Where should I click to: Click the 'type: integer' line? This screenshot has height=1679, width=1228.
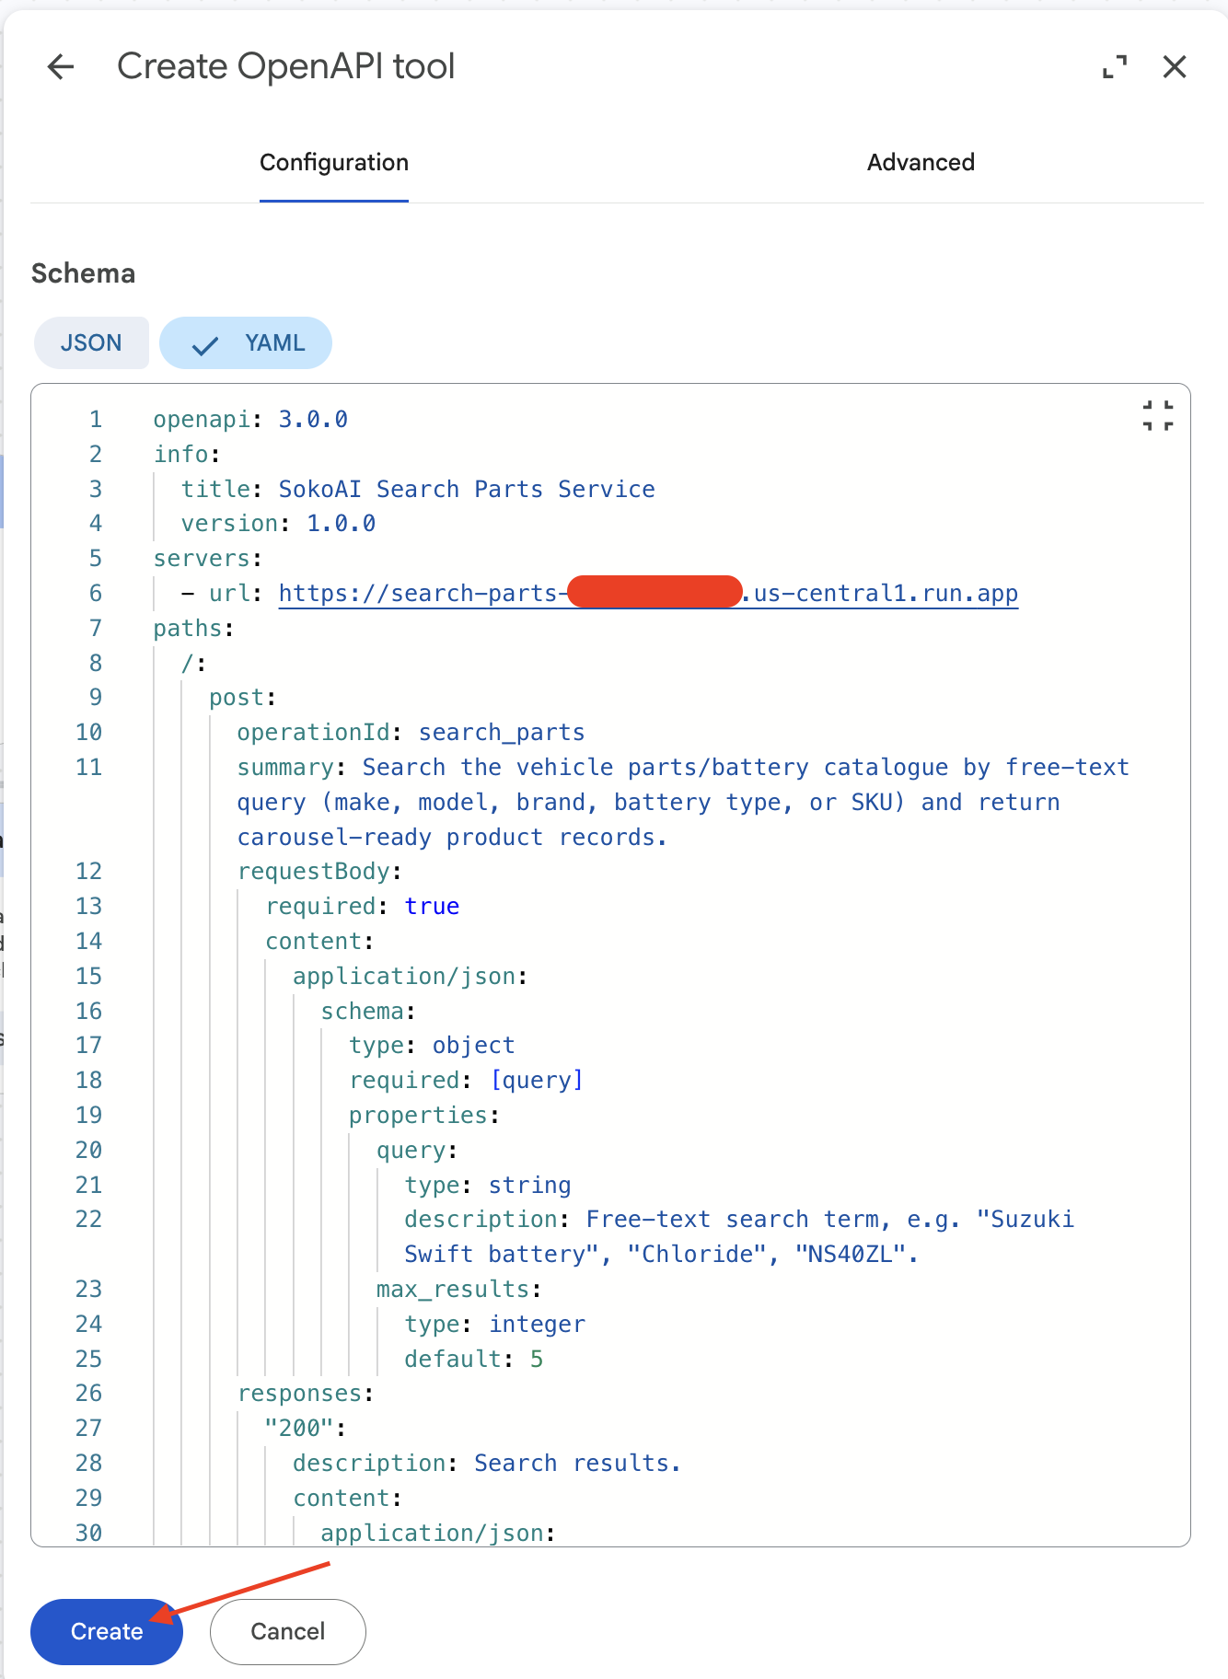[x=494, y=1325]
